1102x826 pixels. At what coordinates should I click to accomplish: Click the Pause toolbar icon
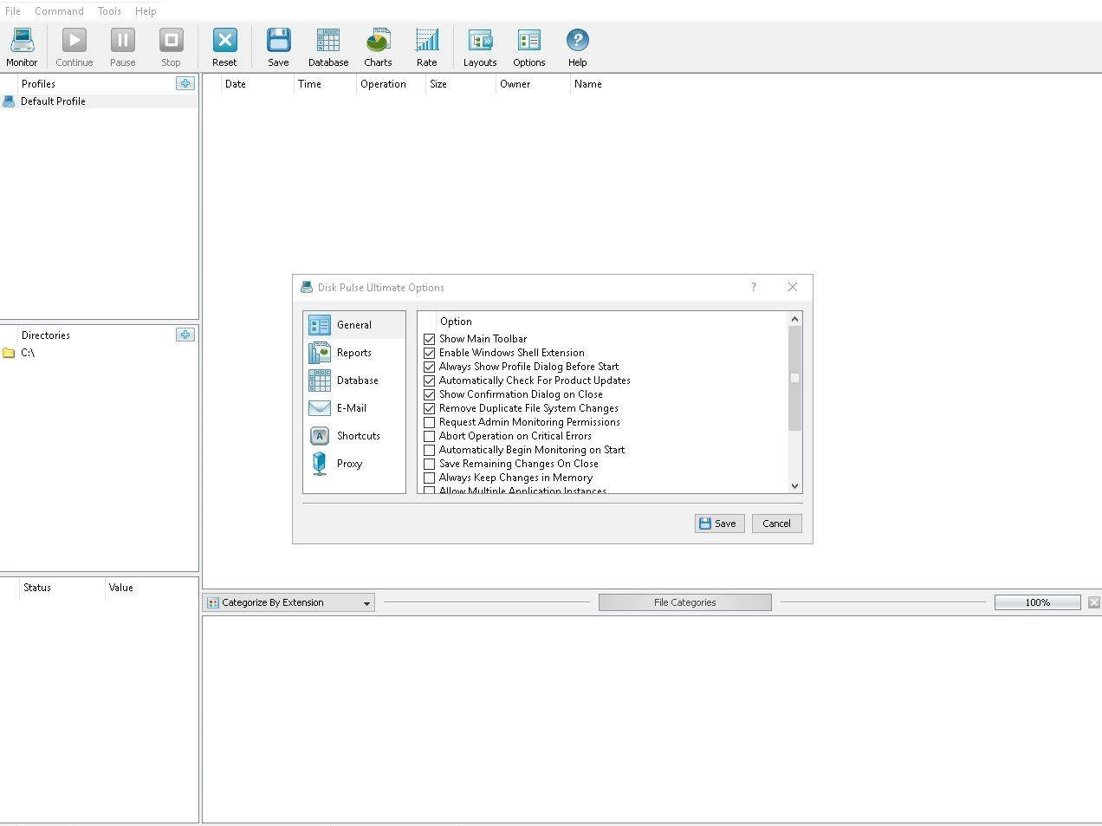point(123,48)
